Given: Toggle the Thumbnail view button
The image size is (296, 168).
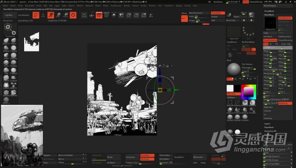Looking at the screenshot, I should [218, 13].
